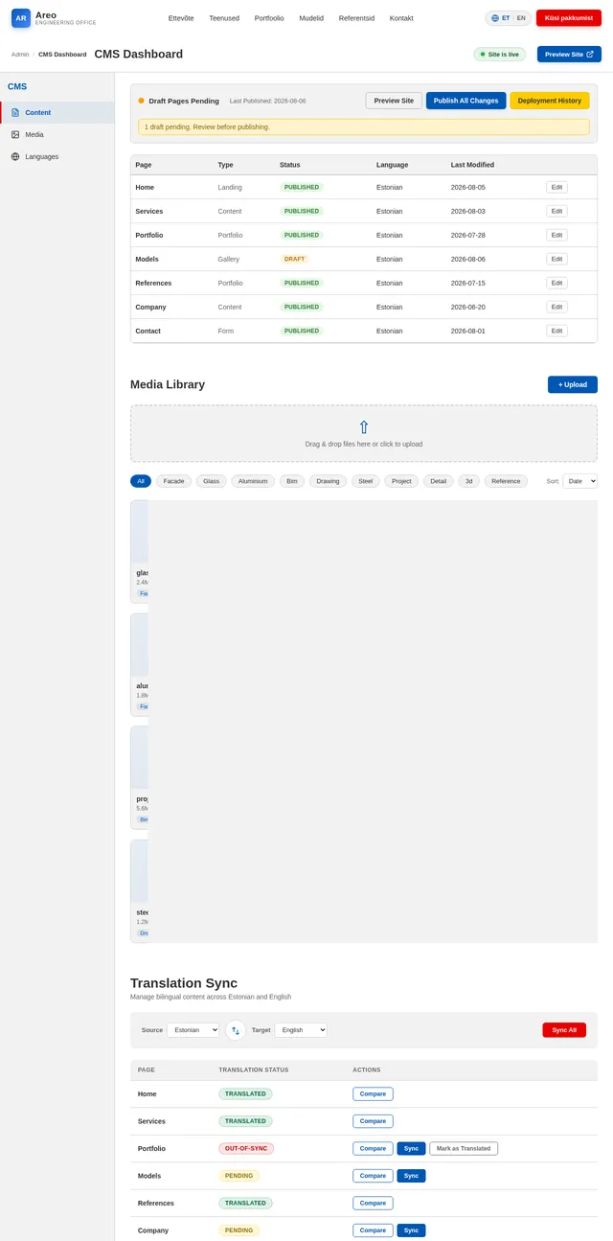Click the Areo AR logo icon
This screenshot has width=613, height=1241.
[21, 17]
